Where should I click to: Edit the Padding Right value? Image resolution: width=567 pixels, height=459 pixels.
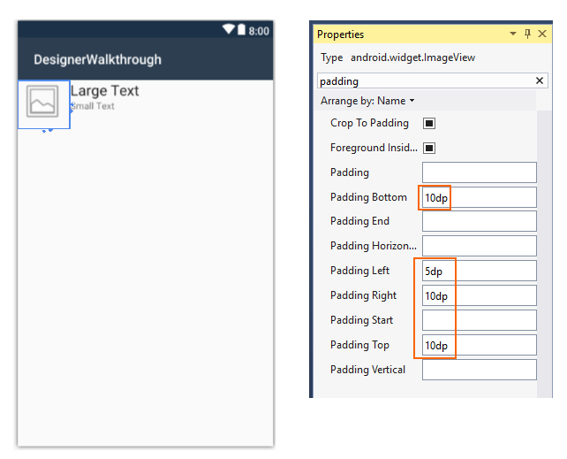(479, 295)
